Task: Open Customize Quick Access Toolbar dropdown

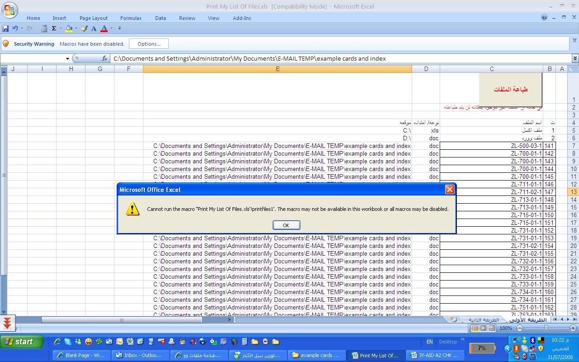Action: click(119, 29)
